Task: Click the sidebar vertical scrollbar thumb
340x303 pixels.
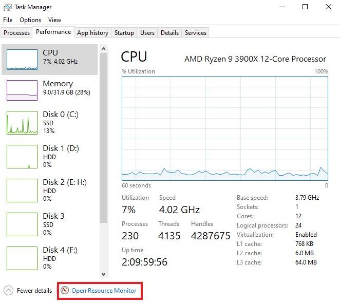Action: point(104,138)
